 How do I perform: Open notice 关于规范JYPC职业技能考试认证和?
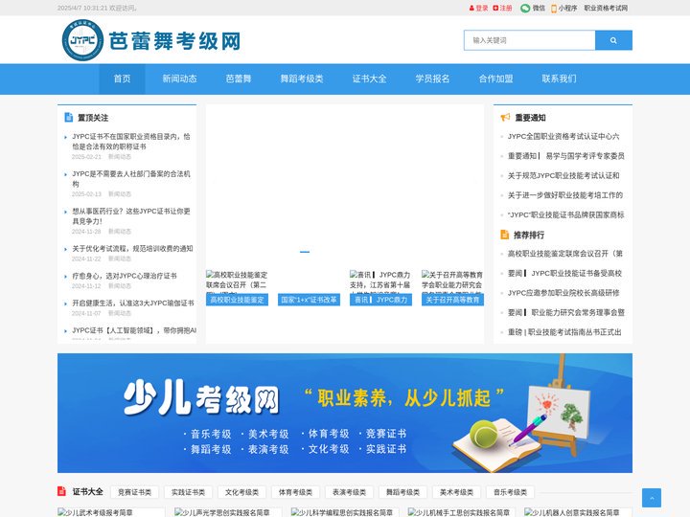(563, 175)
